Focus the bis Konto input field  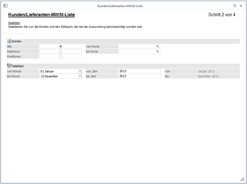pos(137,51)
